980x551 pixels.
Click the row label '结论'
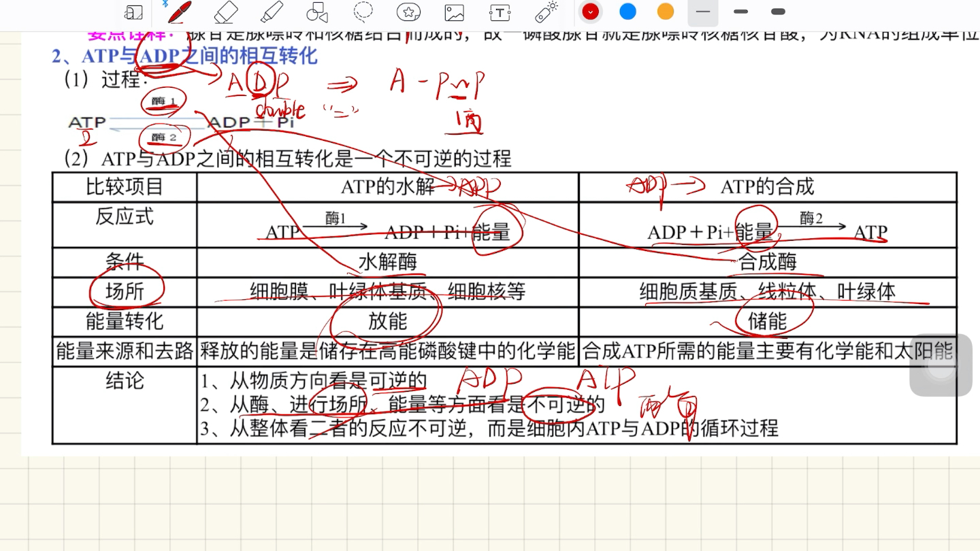(125, 380)
